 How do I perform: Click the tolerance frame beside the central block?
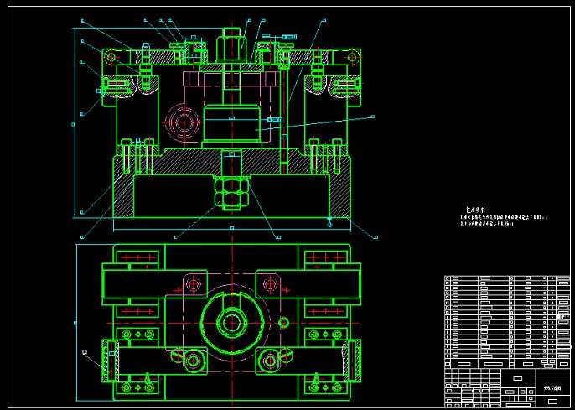[273, 120]
